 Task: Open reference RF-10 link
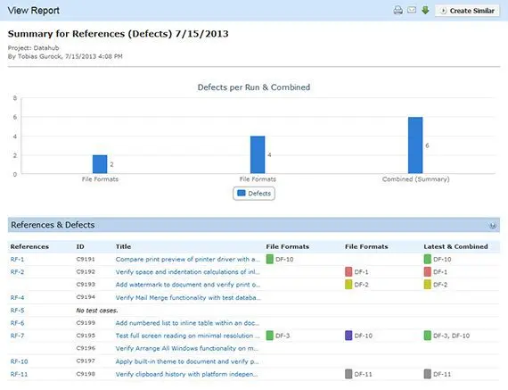pos(19,361)
